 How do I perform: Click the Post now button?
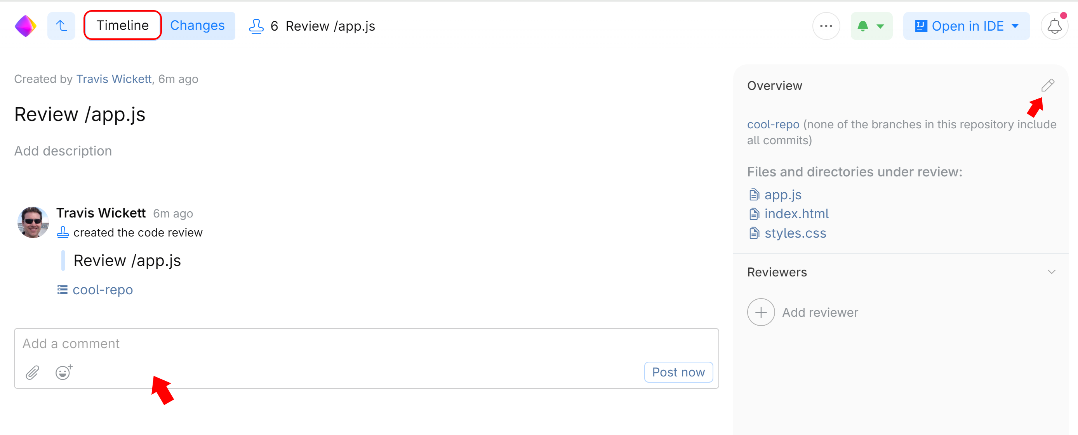coord(678,372)
